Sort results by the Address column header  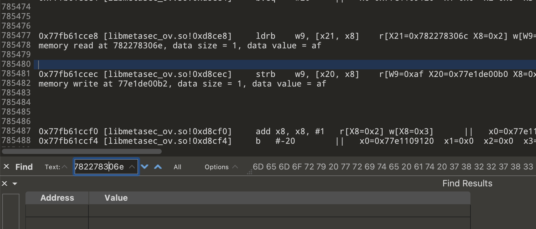pos(57,198)
